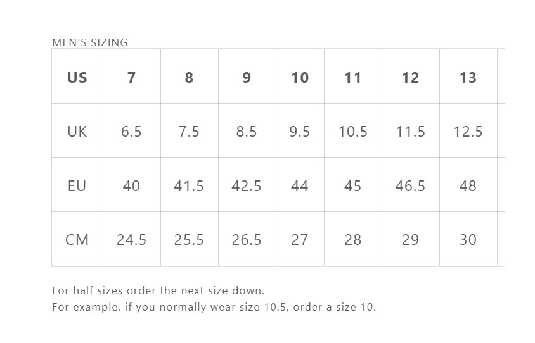
Task: Click the US size 13 column header
Action: click(468, 77)
